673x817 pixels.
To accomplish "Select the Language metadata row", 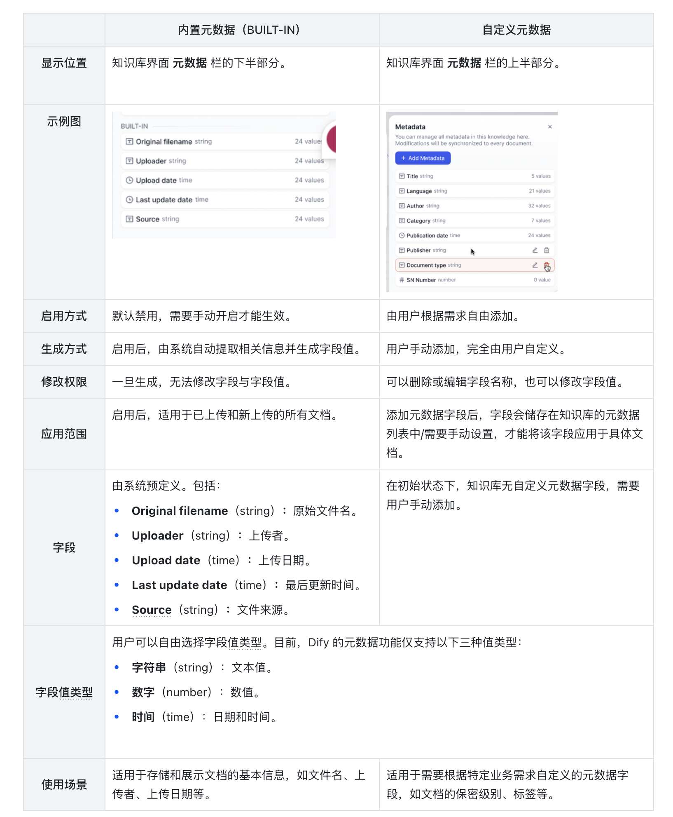I will (474, 191).
